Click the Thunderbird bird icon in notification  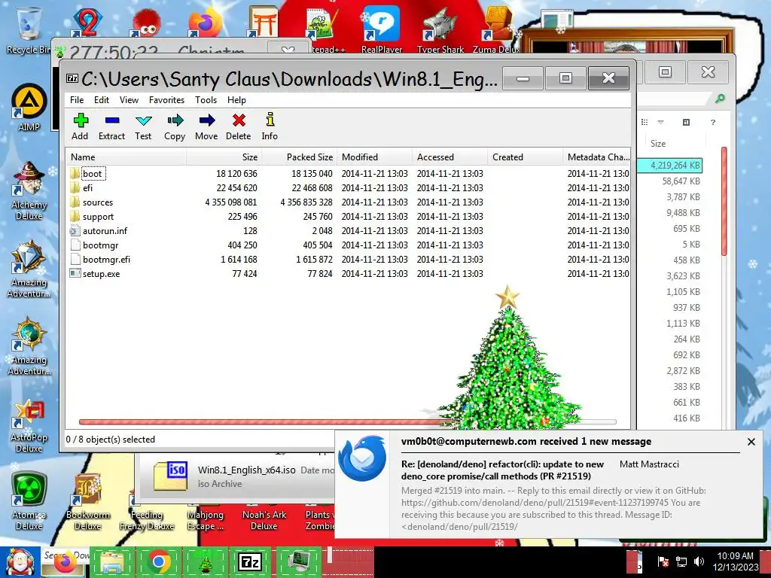pyautogui.click(x=363, y=458)
